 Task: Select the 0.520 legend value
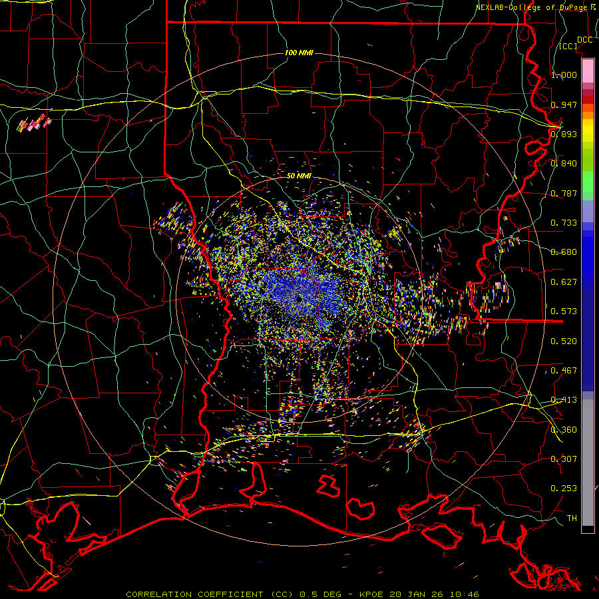[x=564, y=341]
